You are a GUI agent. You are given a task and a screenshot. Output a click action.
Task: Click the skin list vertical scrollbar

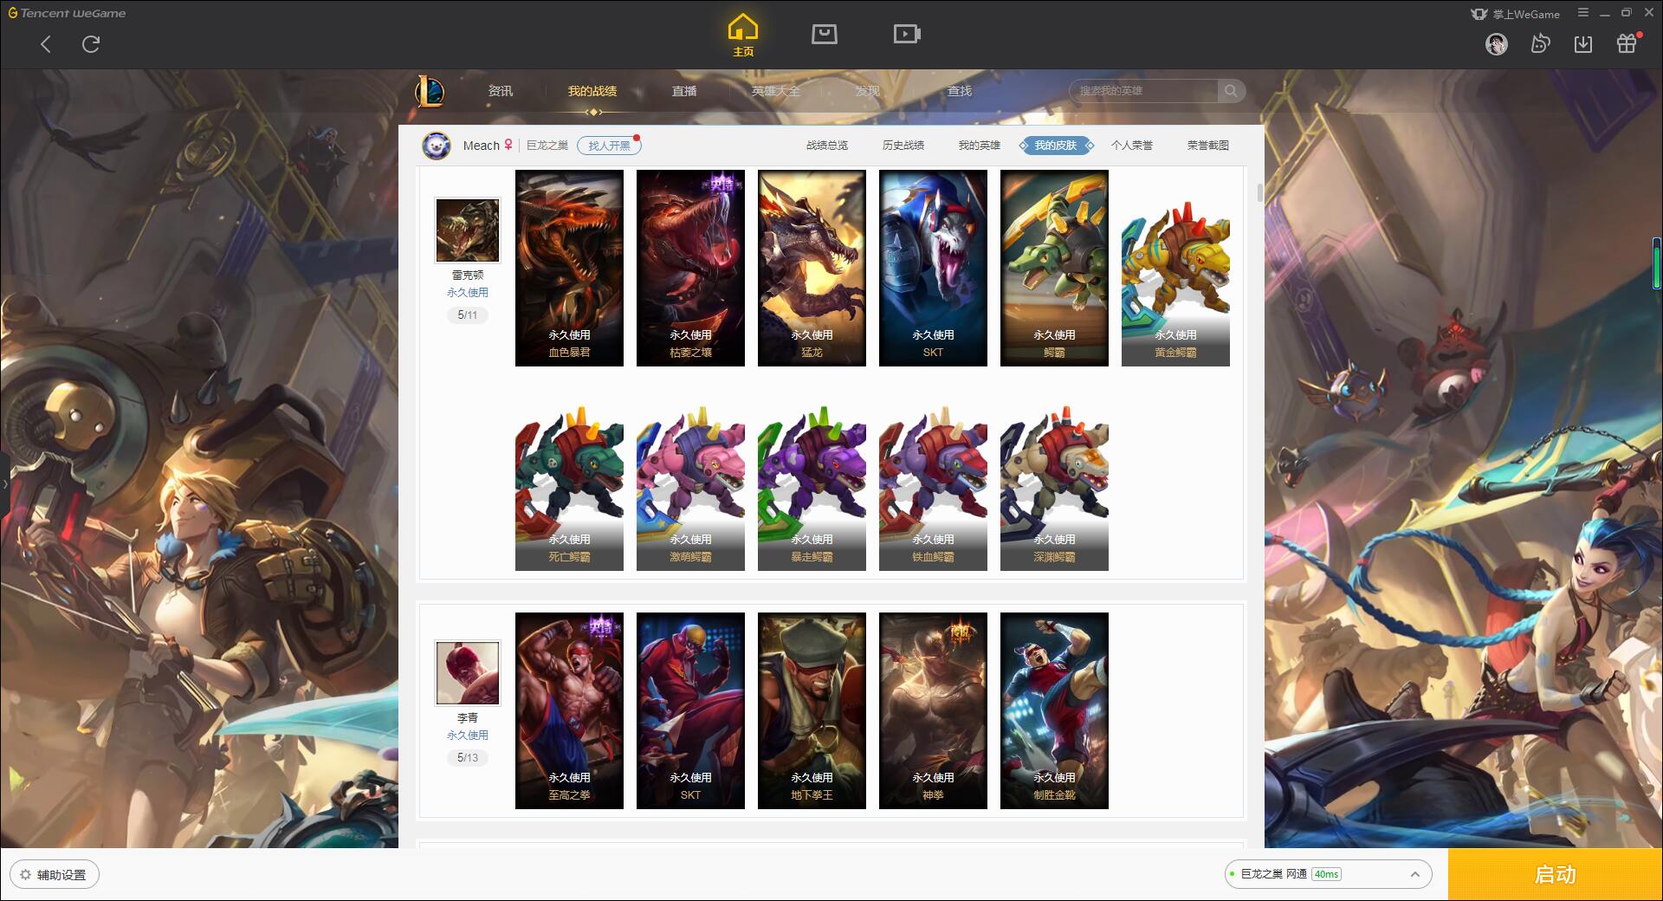point(1260,192)
